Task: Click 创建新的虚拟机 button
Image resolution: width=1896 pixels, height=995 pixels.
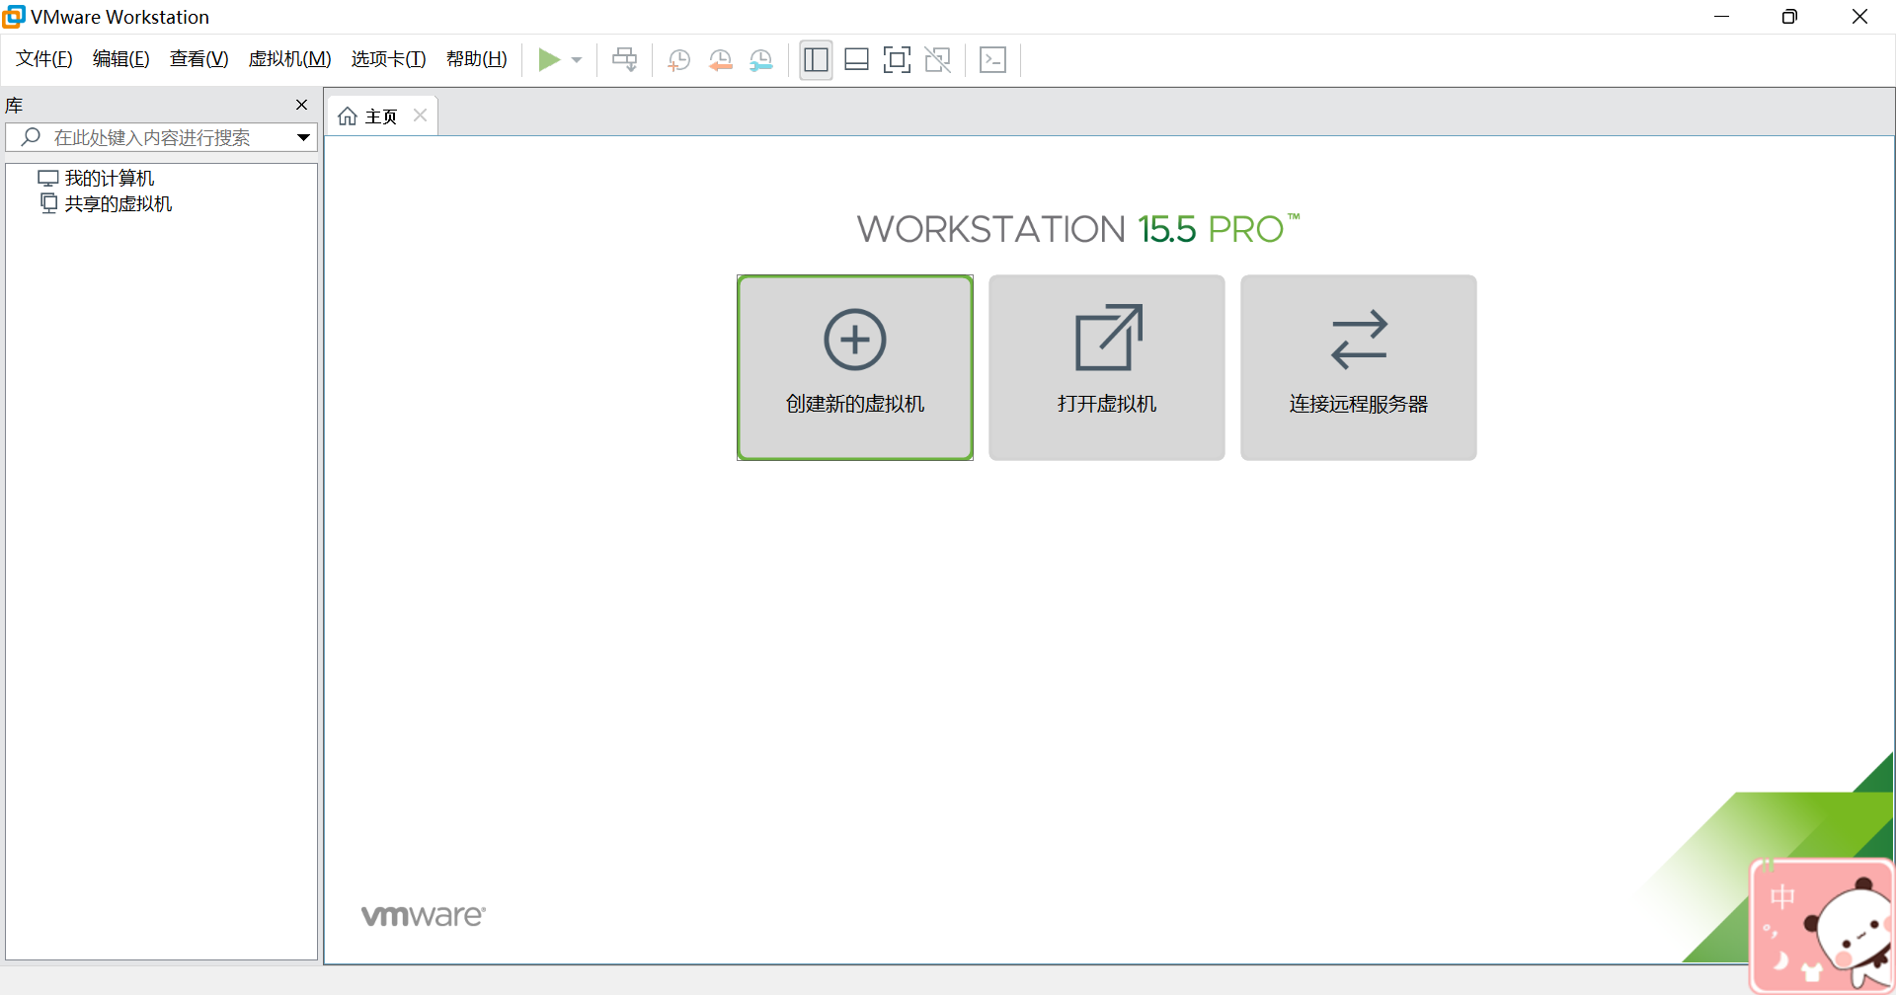Action: pyautogui.click(x=855, y=367)
